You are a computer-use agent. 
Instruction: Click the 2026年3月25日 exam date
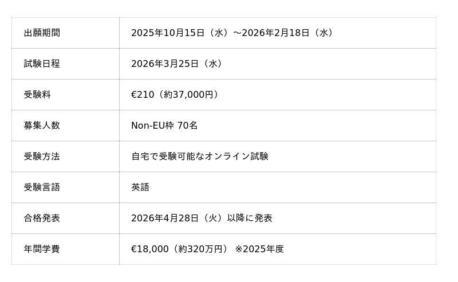168,63
